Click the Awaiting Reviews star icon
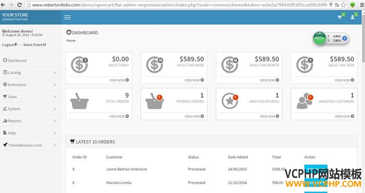 point(230,101)
